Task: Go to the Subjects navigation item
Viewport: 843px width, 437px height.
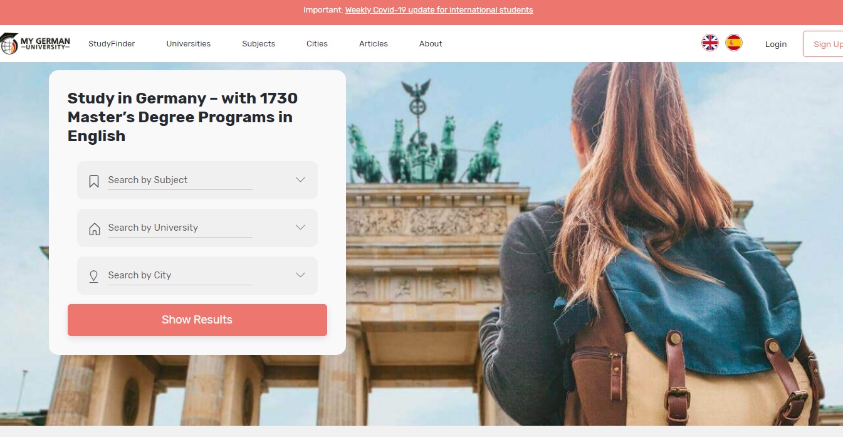Action: coord(259,44)
